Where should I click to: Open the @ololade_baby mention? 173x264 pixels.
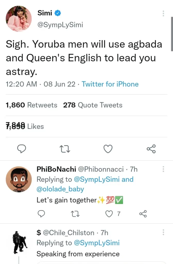[x=60, y=189]
